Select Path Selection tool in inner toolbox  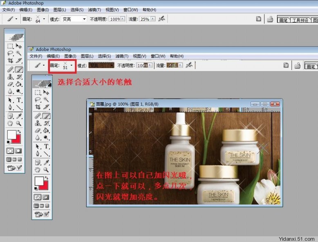click(38, 146)
